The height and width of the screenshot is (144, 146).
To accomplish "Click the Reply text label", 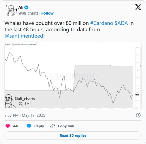I will click(39, 126).
